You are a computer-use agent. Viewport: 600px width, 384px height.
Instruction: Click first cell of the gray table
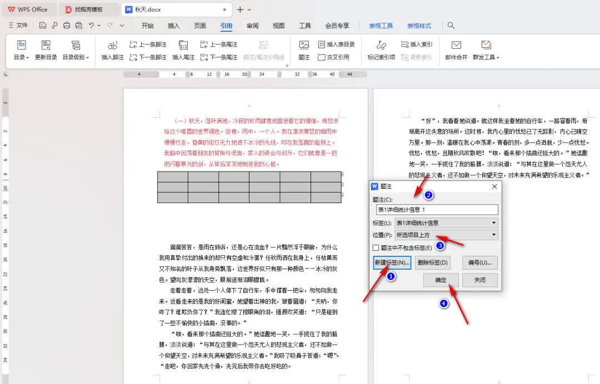click(x=173, y=177)
